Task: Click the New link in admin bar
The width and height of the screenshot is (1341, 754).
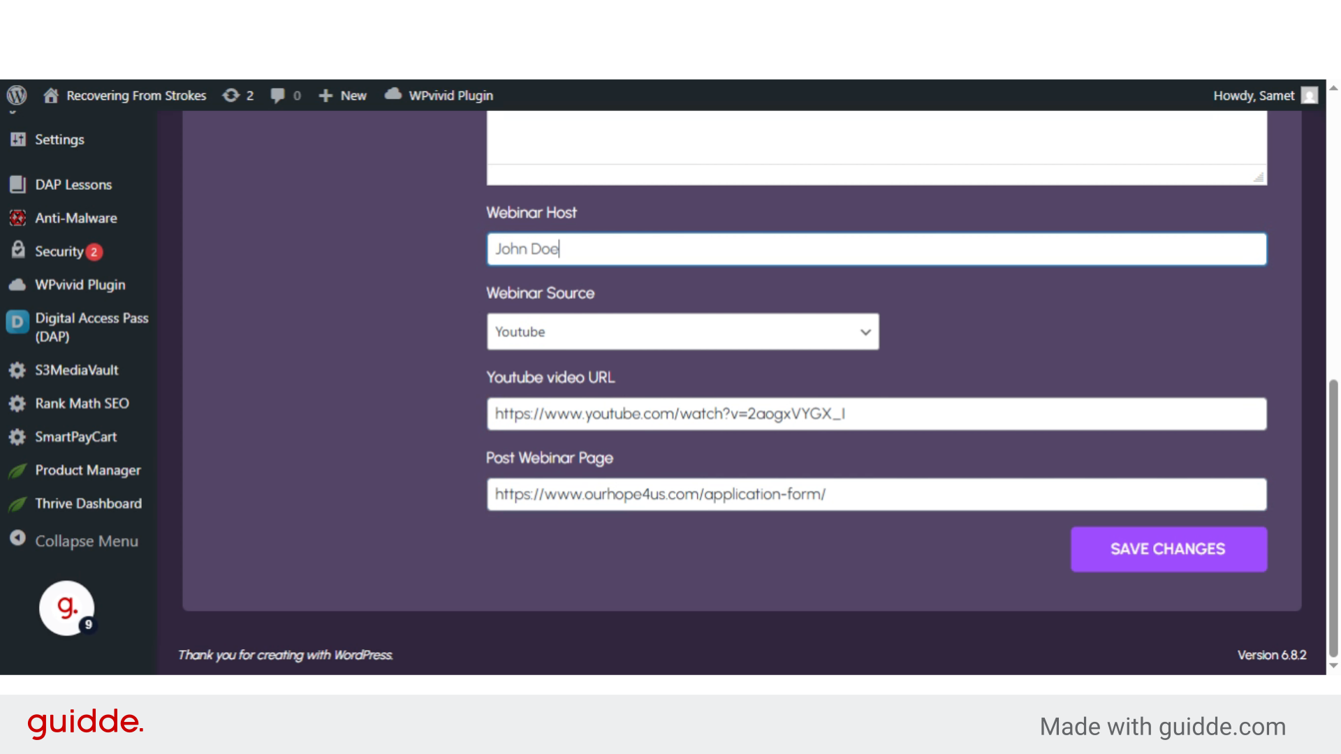Action: [353, 96]
